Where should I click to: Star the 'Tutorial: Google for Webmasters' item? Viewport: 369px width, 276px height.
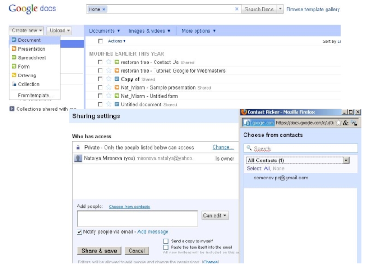click(x=108, y=70)
